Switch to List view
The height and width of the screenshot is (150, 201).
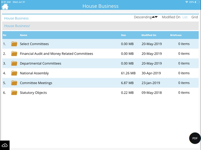pos(185,17)
